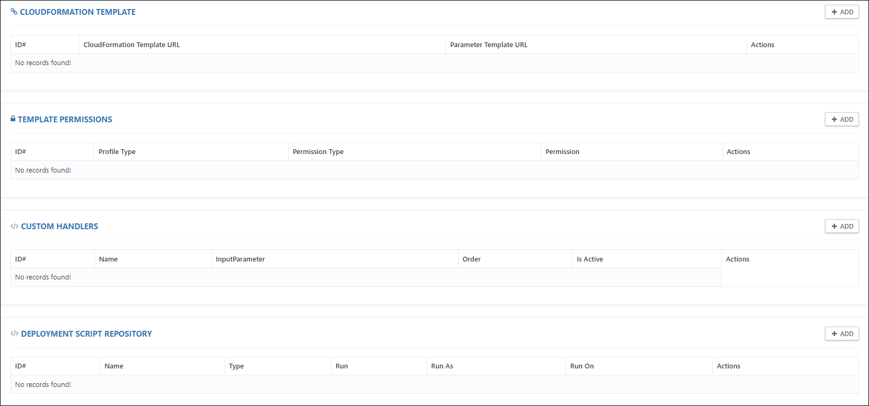Click 'No records found!' in CloudFormation Template table
Viewport: 869px width, 406px height.
point(43,62)
